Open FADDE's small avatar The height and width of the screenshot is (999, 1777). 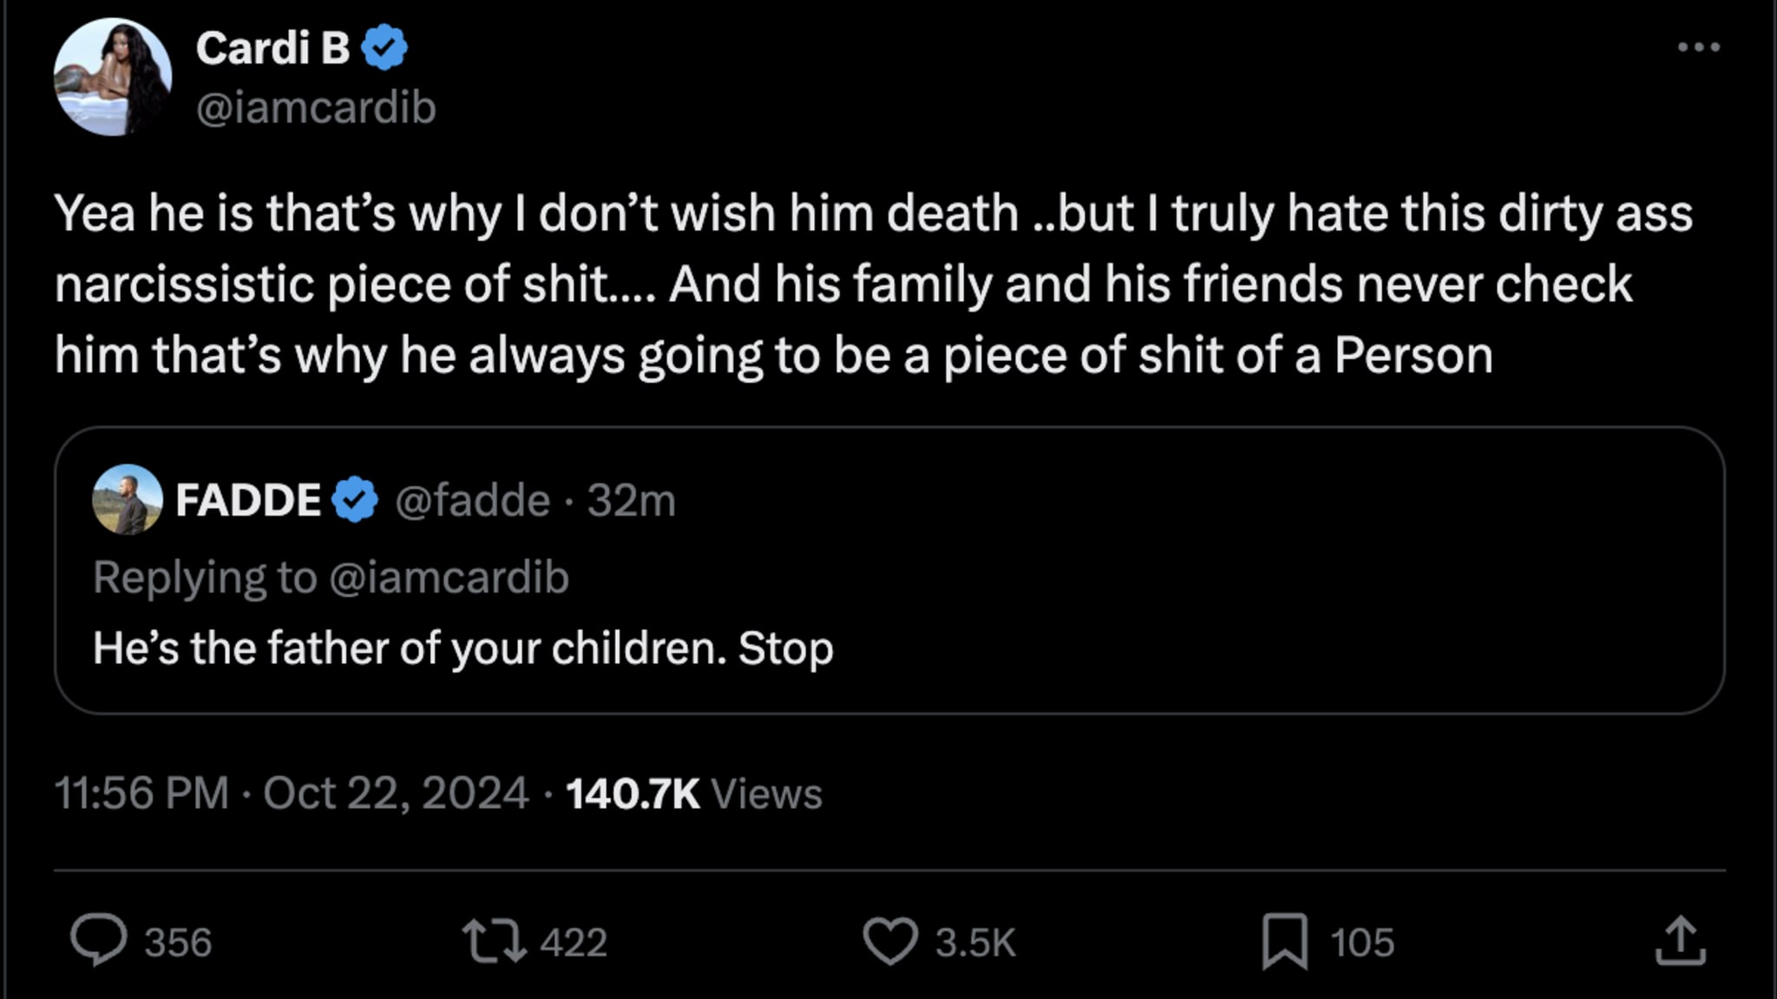pyautogui.click(x=128, y=499)
